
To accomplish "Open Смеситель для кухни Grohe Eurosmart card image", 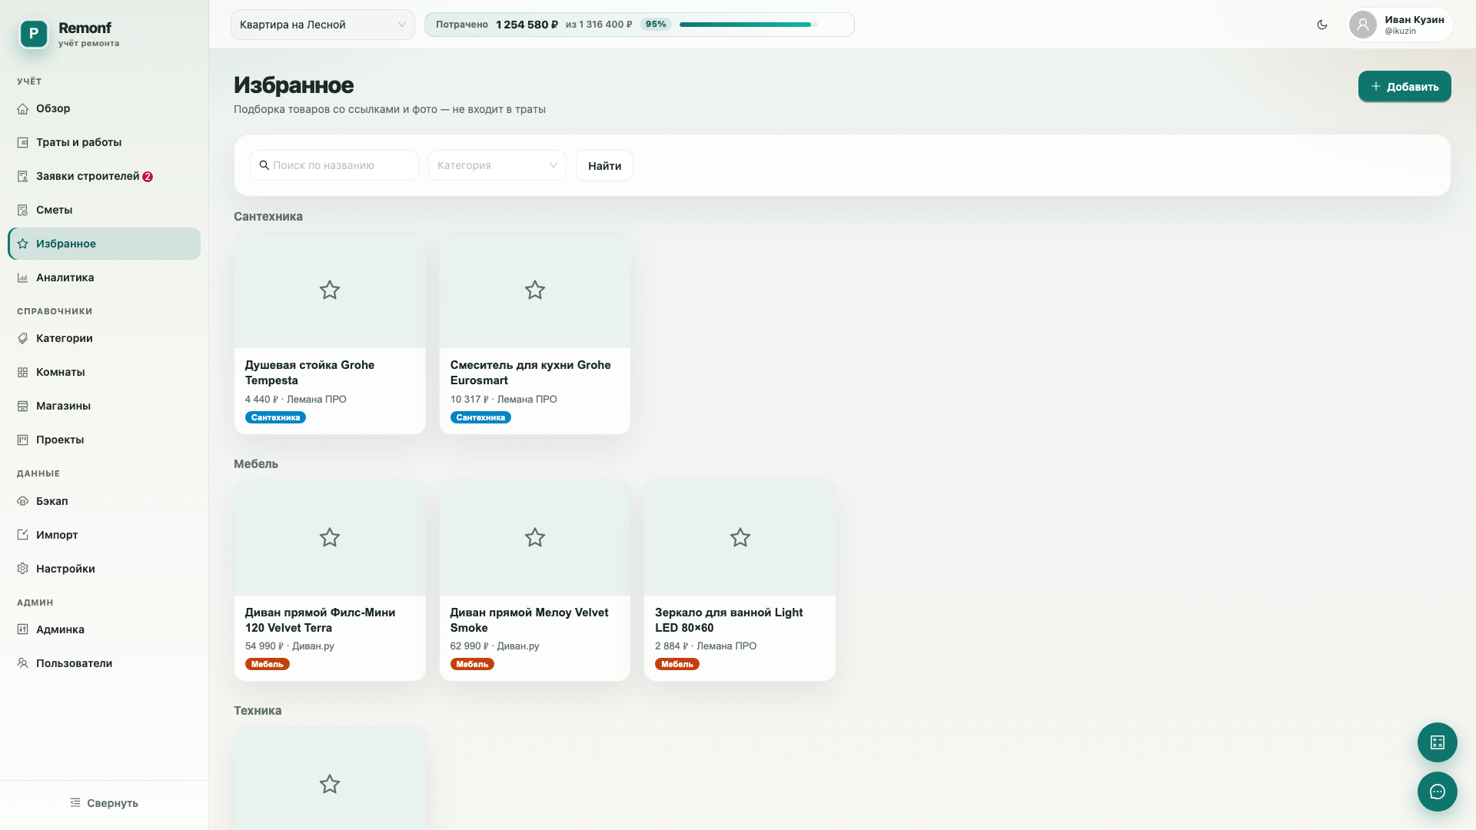I will coord(535,290).
